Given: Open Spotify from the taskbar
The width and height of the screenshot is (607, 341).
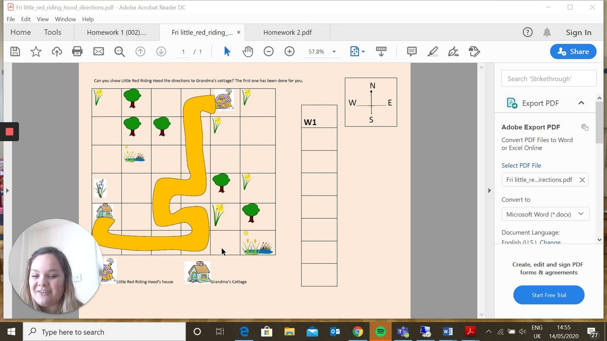Looking at the screenshot, I should (380, 332).
